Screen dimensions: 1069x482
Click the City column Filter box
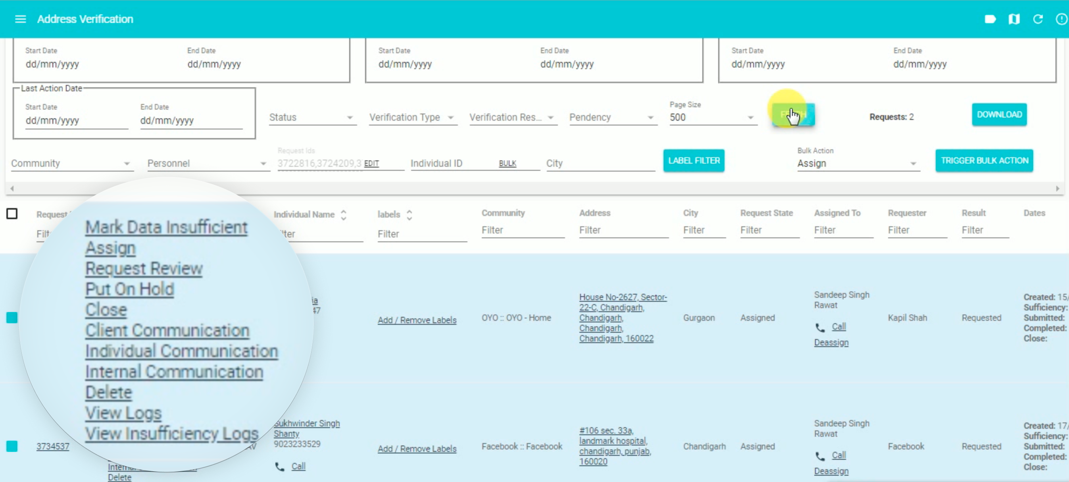[704, 230]
